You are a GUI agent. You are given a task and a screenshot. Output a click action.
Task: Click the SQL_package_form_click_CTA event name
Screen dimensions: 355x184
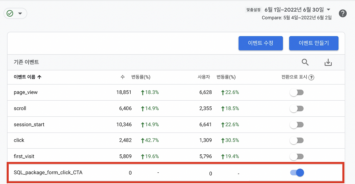[x=48, y=173]
